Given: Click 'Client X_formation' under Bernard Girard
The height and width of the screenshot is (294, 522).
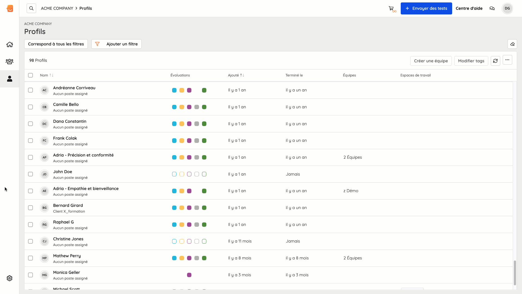Looking at the screenshot, I should point(69,212).
